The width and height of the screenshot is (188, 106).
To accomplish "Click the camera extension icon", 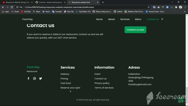I will (159, 7).
